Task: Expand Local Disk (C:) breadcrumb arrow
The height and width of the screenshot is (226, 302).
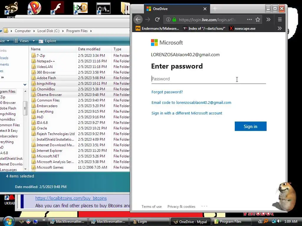Action: pos(63,31)
